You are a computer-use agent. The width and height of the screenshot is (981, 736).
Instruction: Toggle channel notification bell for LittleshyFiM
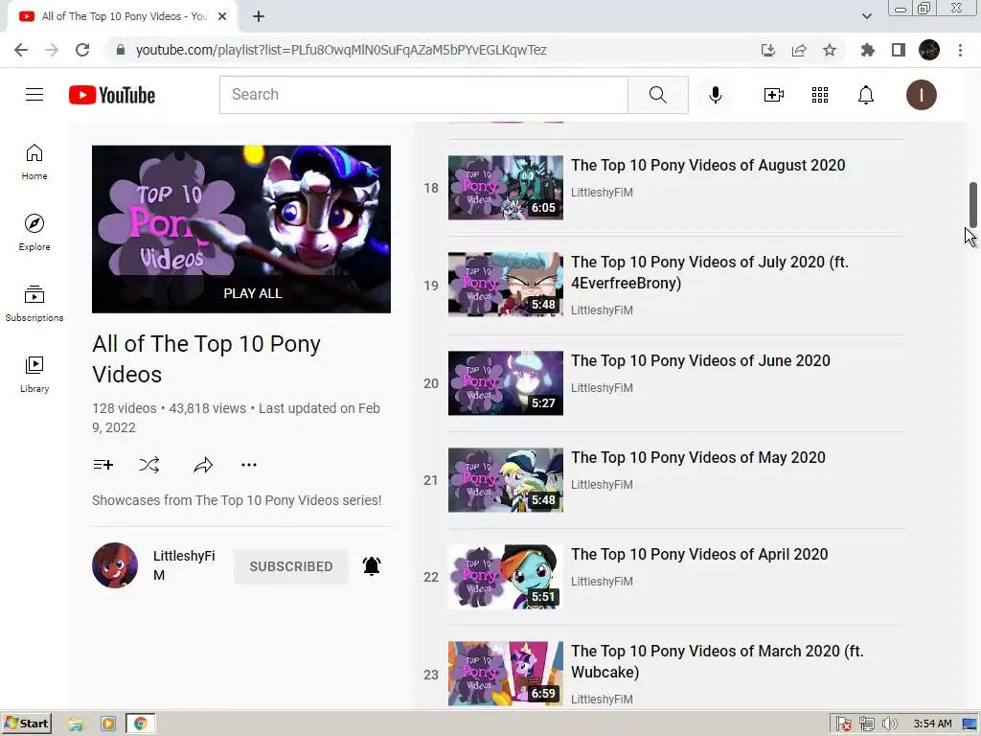pos(372,565)
